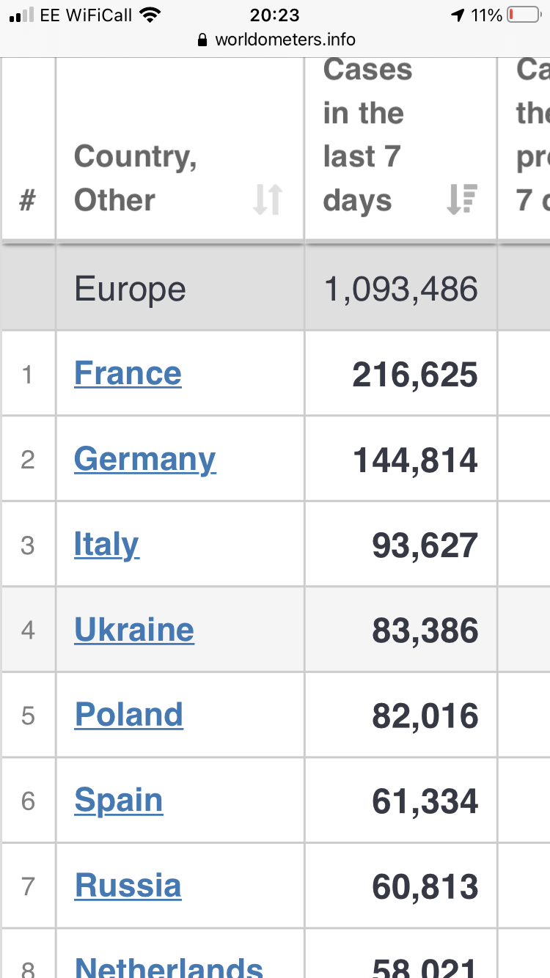Open the Spain country link

click(x=119, y=801)
